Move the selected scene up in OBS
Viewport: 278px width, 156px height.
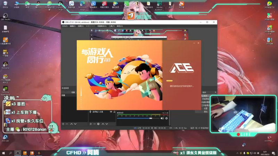(x=72, y=124)
